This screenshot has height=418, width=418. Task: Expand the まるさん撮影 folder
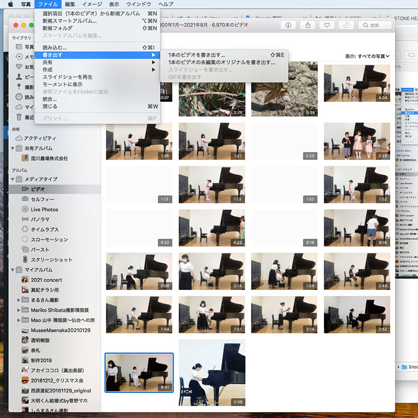point(19,300)
